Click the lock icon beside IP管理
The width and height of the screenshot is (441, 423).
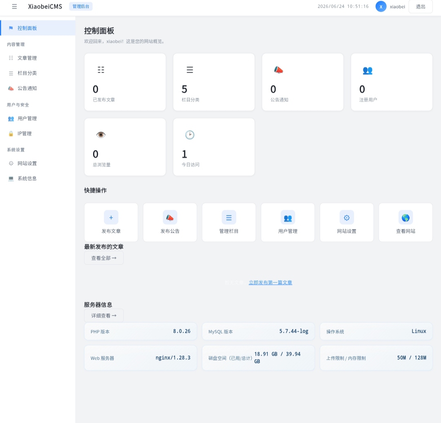[11, 134]
